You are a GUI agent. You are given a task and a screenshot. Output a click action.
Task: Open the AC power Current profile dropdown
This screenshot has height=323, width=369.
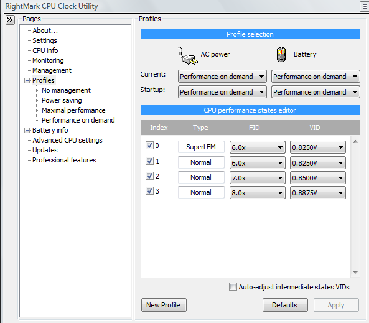(x=222, y=77)
